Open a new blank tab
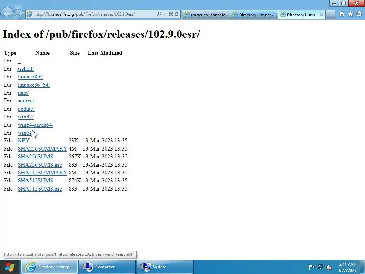Image resolution: width=365 pixels, height=274 pixels. click(330, 15)
